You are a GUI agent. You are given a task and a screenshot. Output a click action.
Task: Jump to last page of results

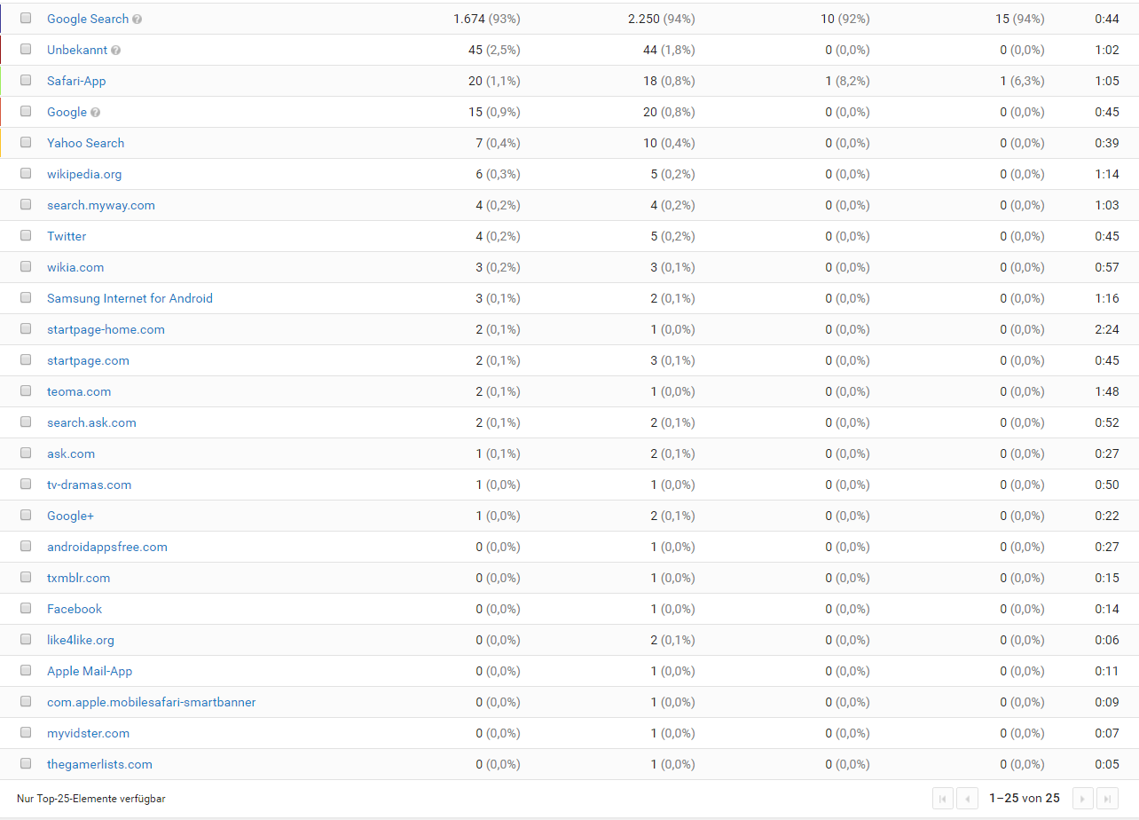[1107, 799]
